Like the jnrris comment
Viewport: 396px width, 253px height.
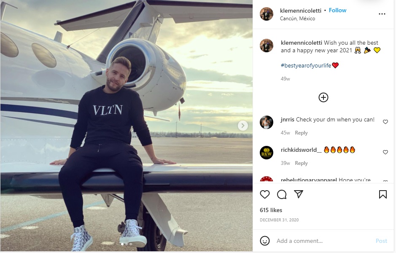pos(385,122)
